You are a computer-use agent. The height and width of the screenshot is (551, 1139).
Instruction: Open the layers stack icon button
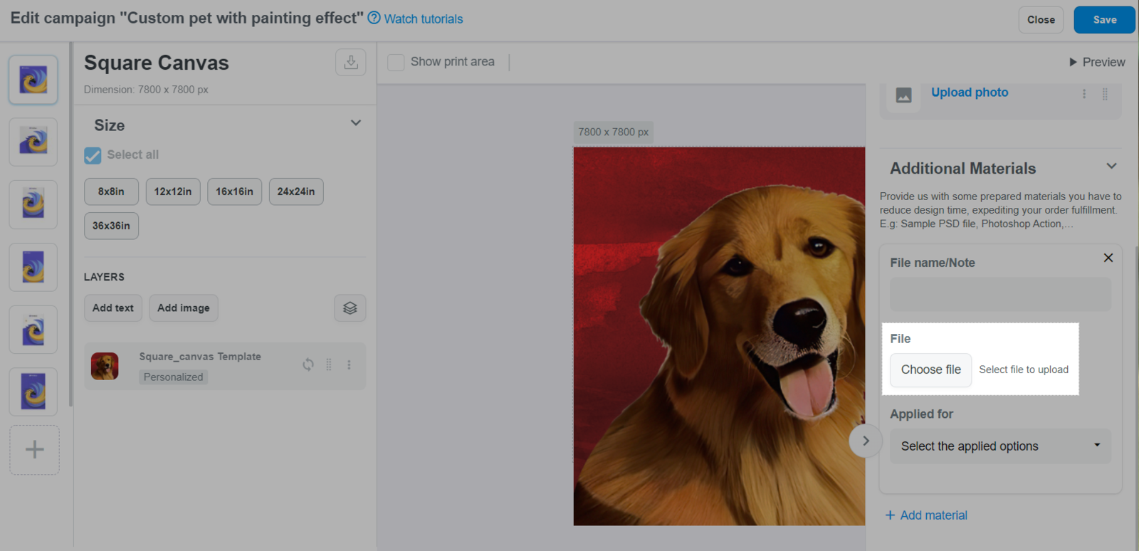pos(350,308)
